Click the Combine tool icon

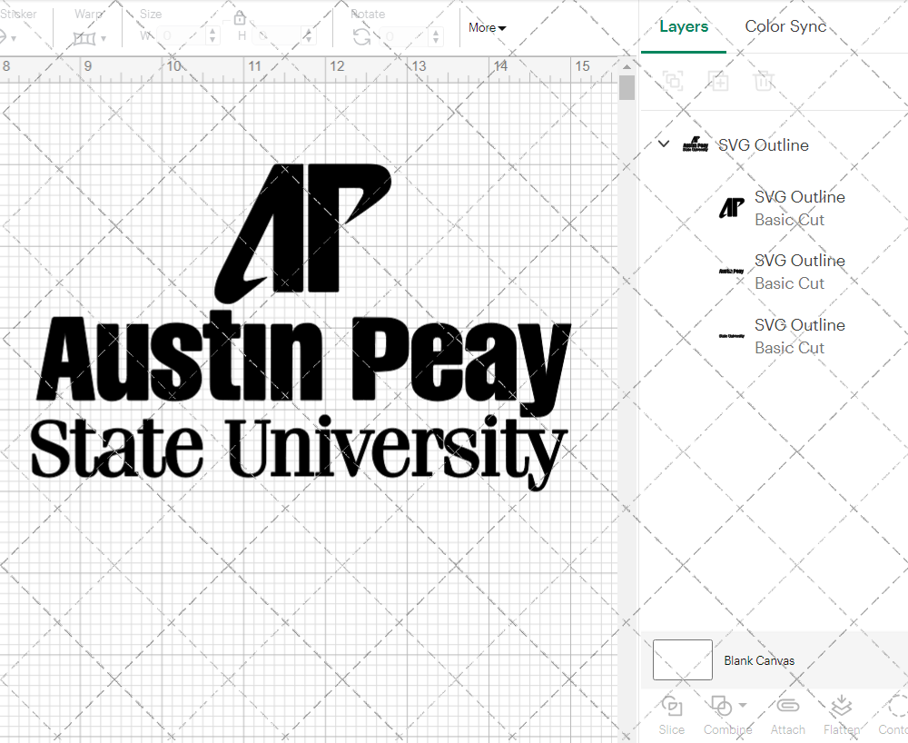[x=722, y=706]
